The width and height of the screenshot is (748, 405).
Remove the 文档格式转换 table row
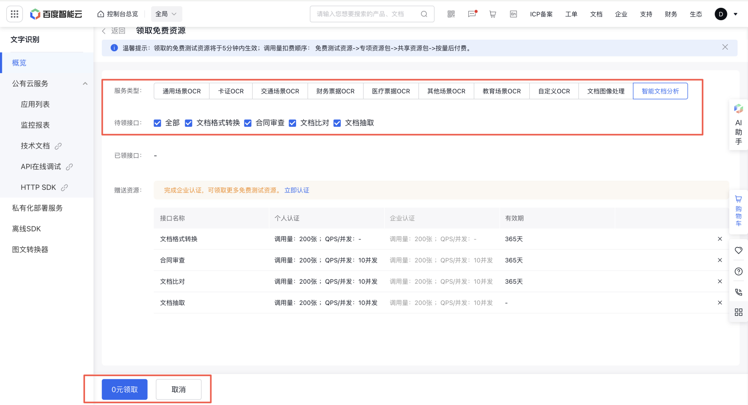pyautogui.click(x=720, y=239)
